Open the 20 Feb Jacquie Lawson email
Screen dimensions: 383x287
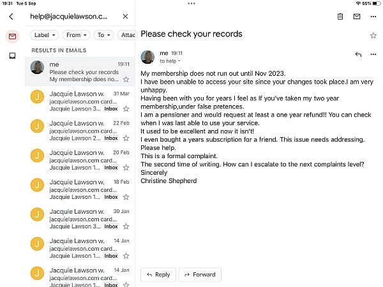(x=80, y=160)
